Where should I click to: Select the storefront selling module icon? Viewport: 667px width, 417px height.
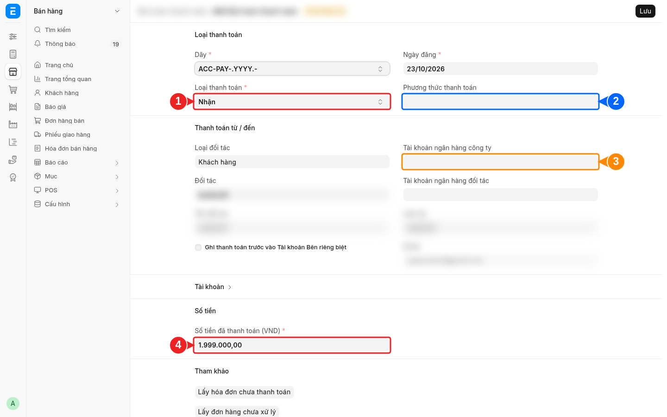pyautogui.click(x=13, y=72)
